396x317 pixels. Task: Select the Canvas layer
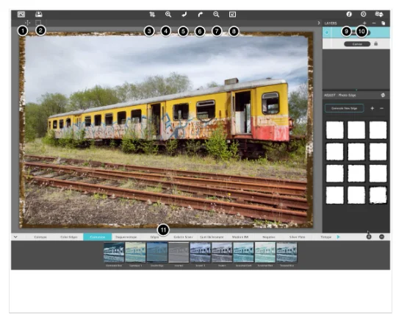[x=357, y=43]
